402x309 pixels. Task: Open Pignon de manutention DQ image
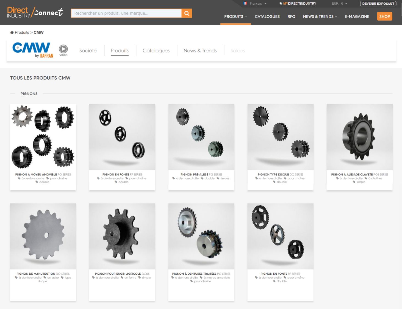43,236
